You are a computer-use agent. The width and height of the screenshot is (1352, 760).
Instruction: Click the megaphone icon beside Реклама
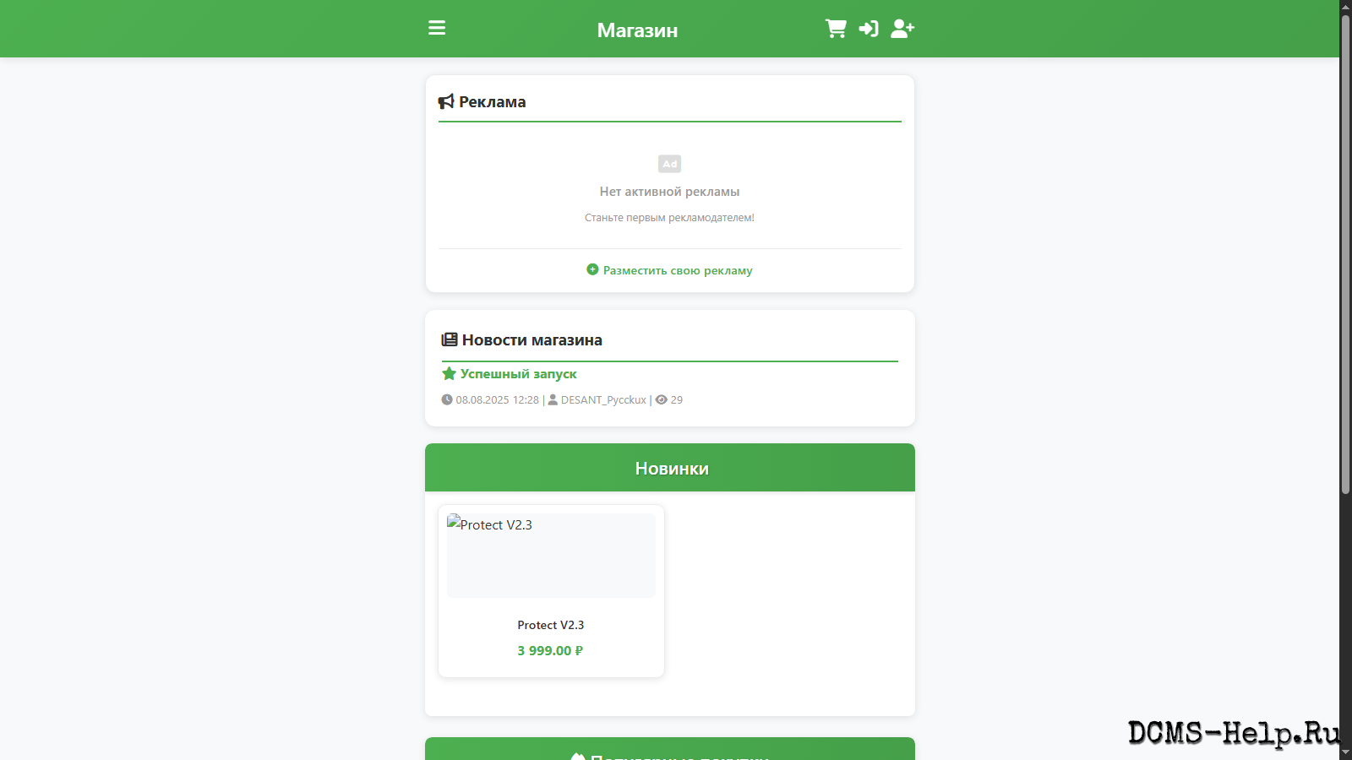[446, 102]
